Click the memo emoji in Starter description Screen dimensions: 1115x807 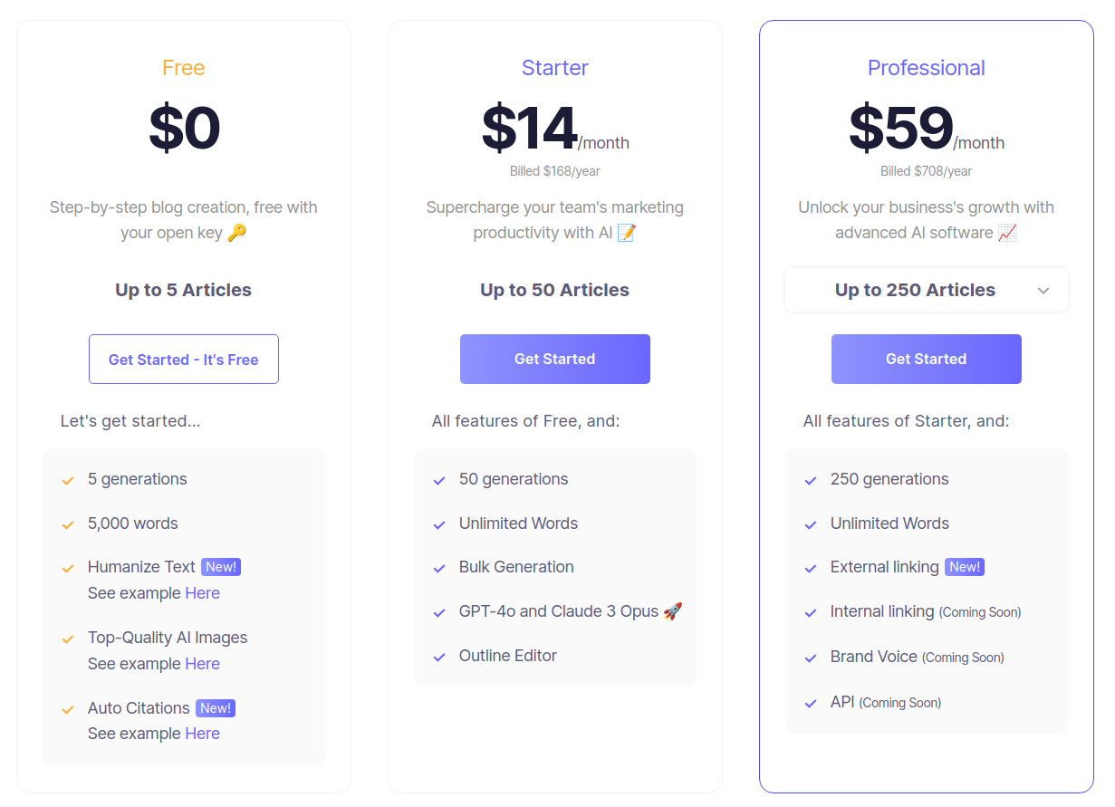coord(626,233)
